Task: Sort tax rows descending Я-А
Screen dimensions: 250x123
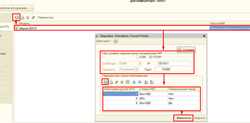Action: click(x=152, y=82)
